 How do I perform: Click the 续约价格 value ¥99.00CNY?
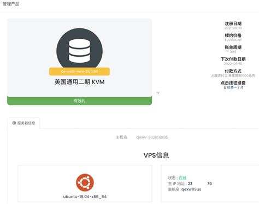tap(233, 40)
